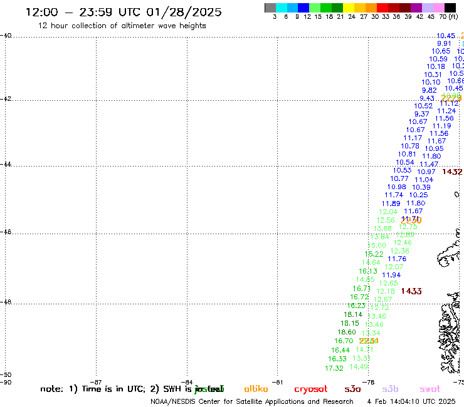The image size is (464, 407).
Task: Click the latitude label "-46"
Action: click(x=6, y=232)
